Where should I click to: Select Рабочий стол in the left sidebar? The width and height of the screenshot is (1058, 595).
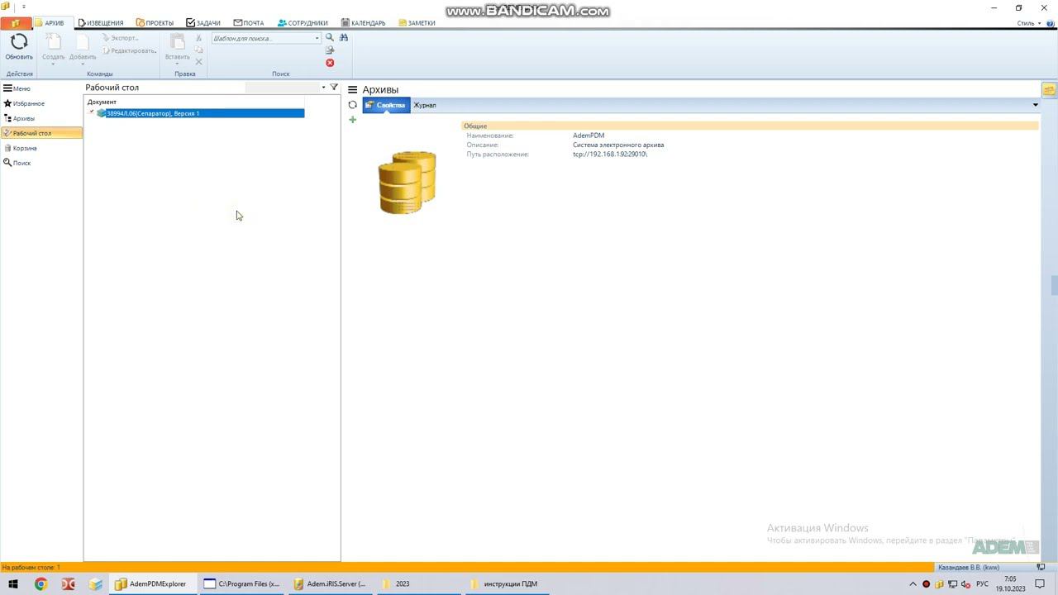(x=41, y=133)
